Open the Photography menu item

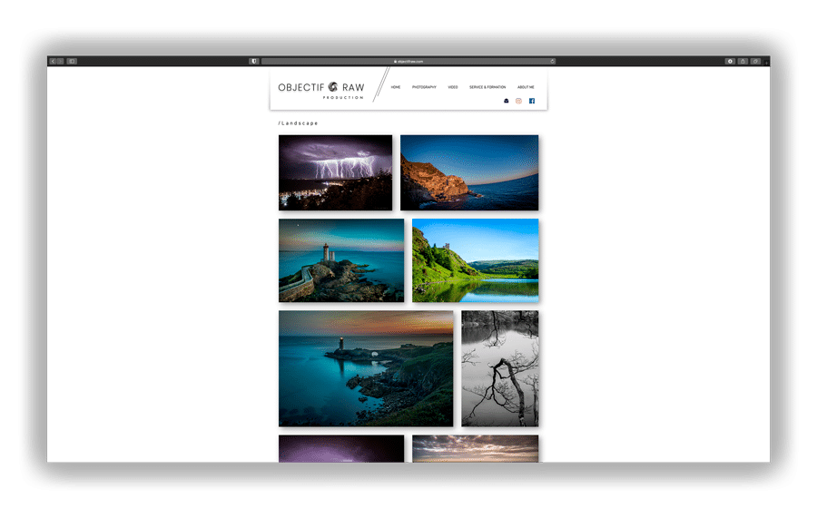click(424, 87)
